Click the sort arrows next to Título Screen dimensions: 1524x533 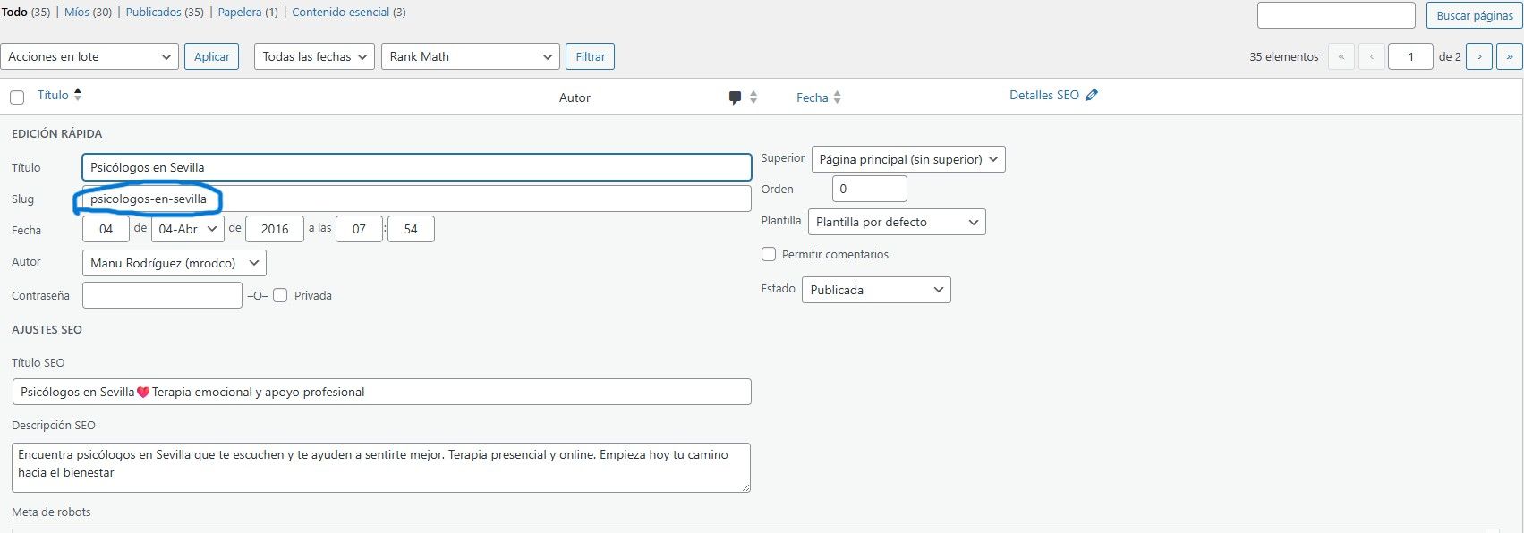(78, 95)
